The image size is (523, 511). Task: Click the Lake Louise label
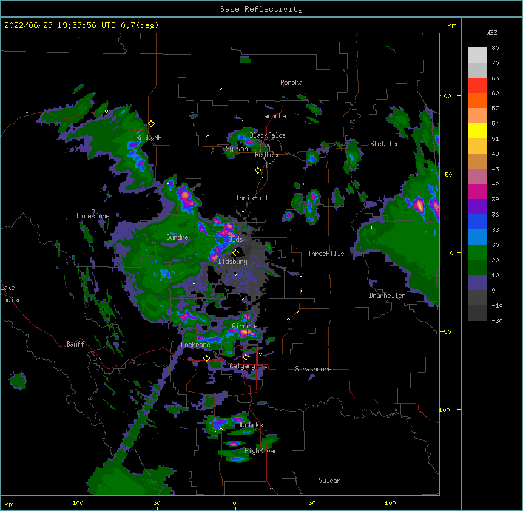point(11,294)
